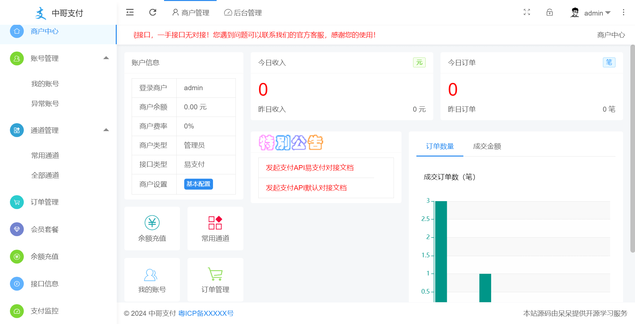This screenshot has height=324, width=635.
Task: Open 发起支付API易支付对接文档 link
Action: pos(310,168)
